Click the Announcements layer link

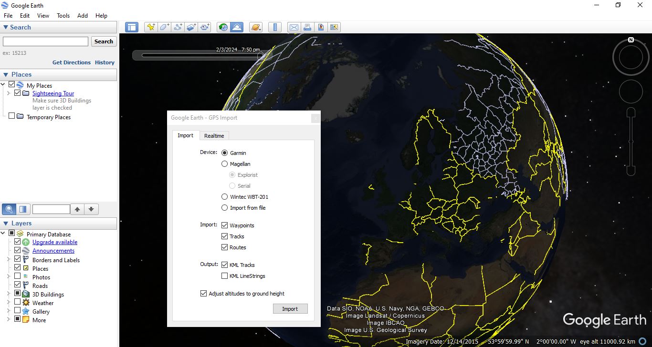click(x=53, y=251)
